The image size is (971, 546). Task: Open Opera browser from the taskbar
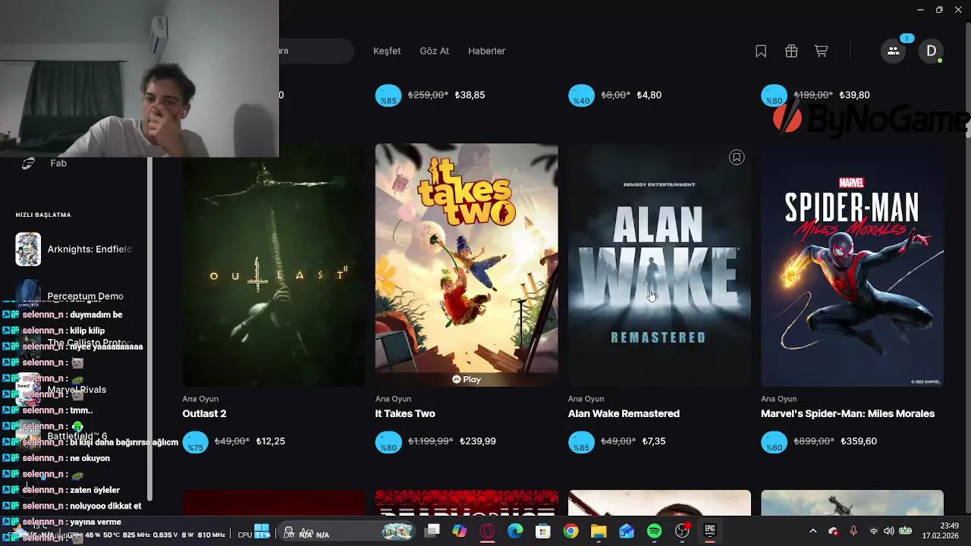pyautogui.click(x=488, y=532)
